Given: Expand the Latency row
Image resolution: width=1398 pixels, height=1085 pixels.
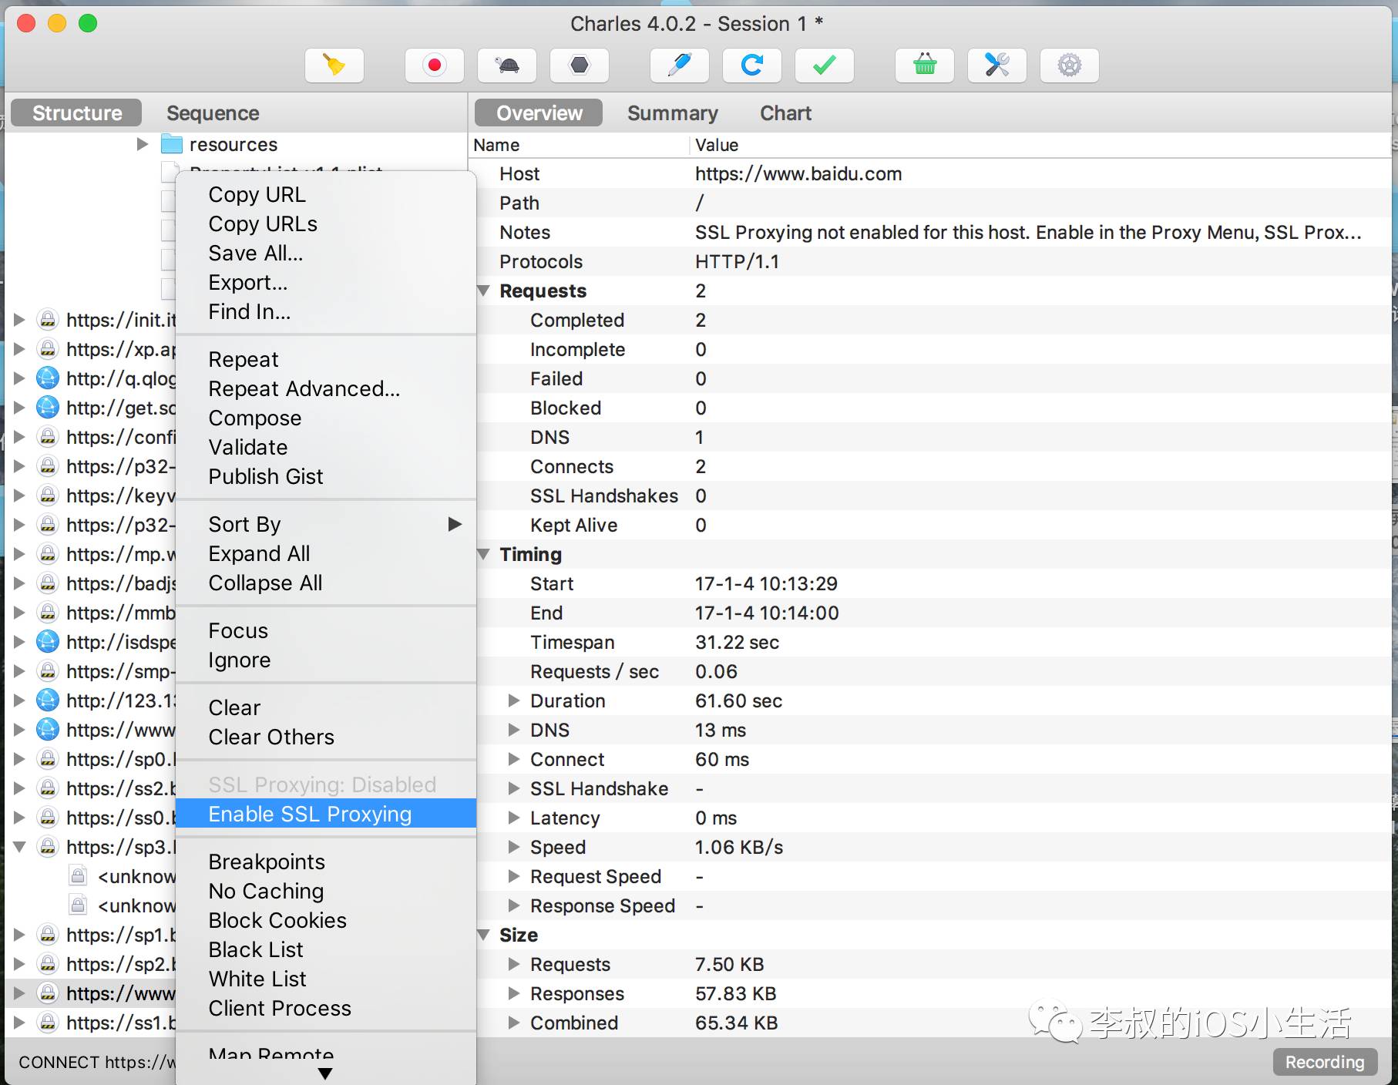Looking at the screenshot, I should coord(514,818).
